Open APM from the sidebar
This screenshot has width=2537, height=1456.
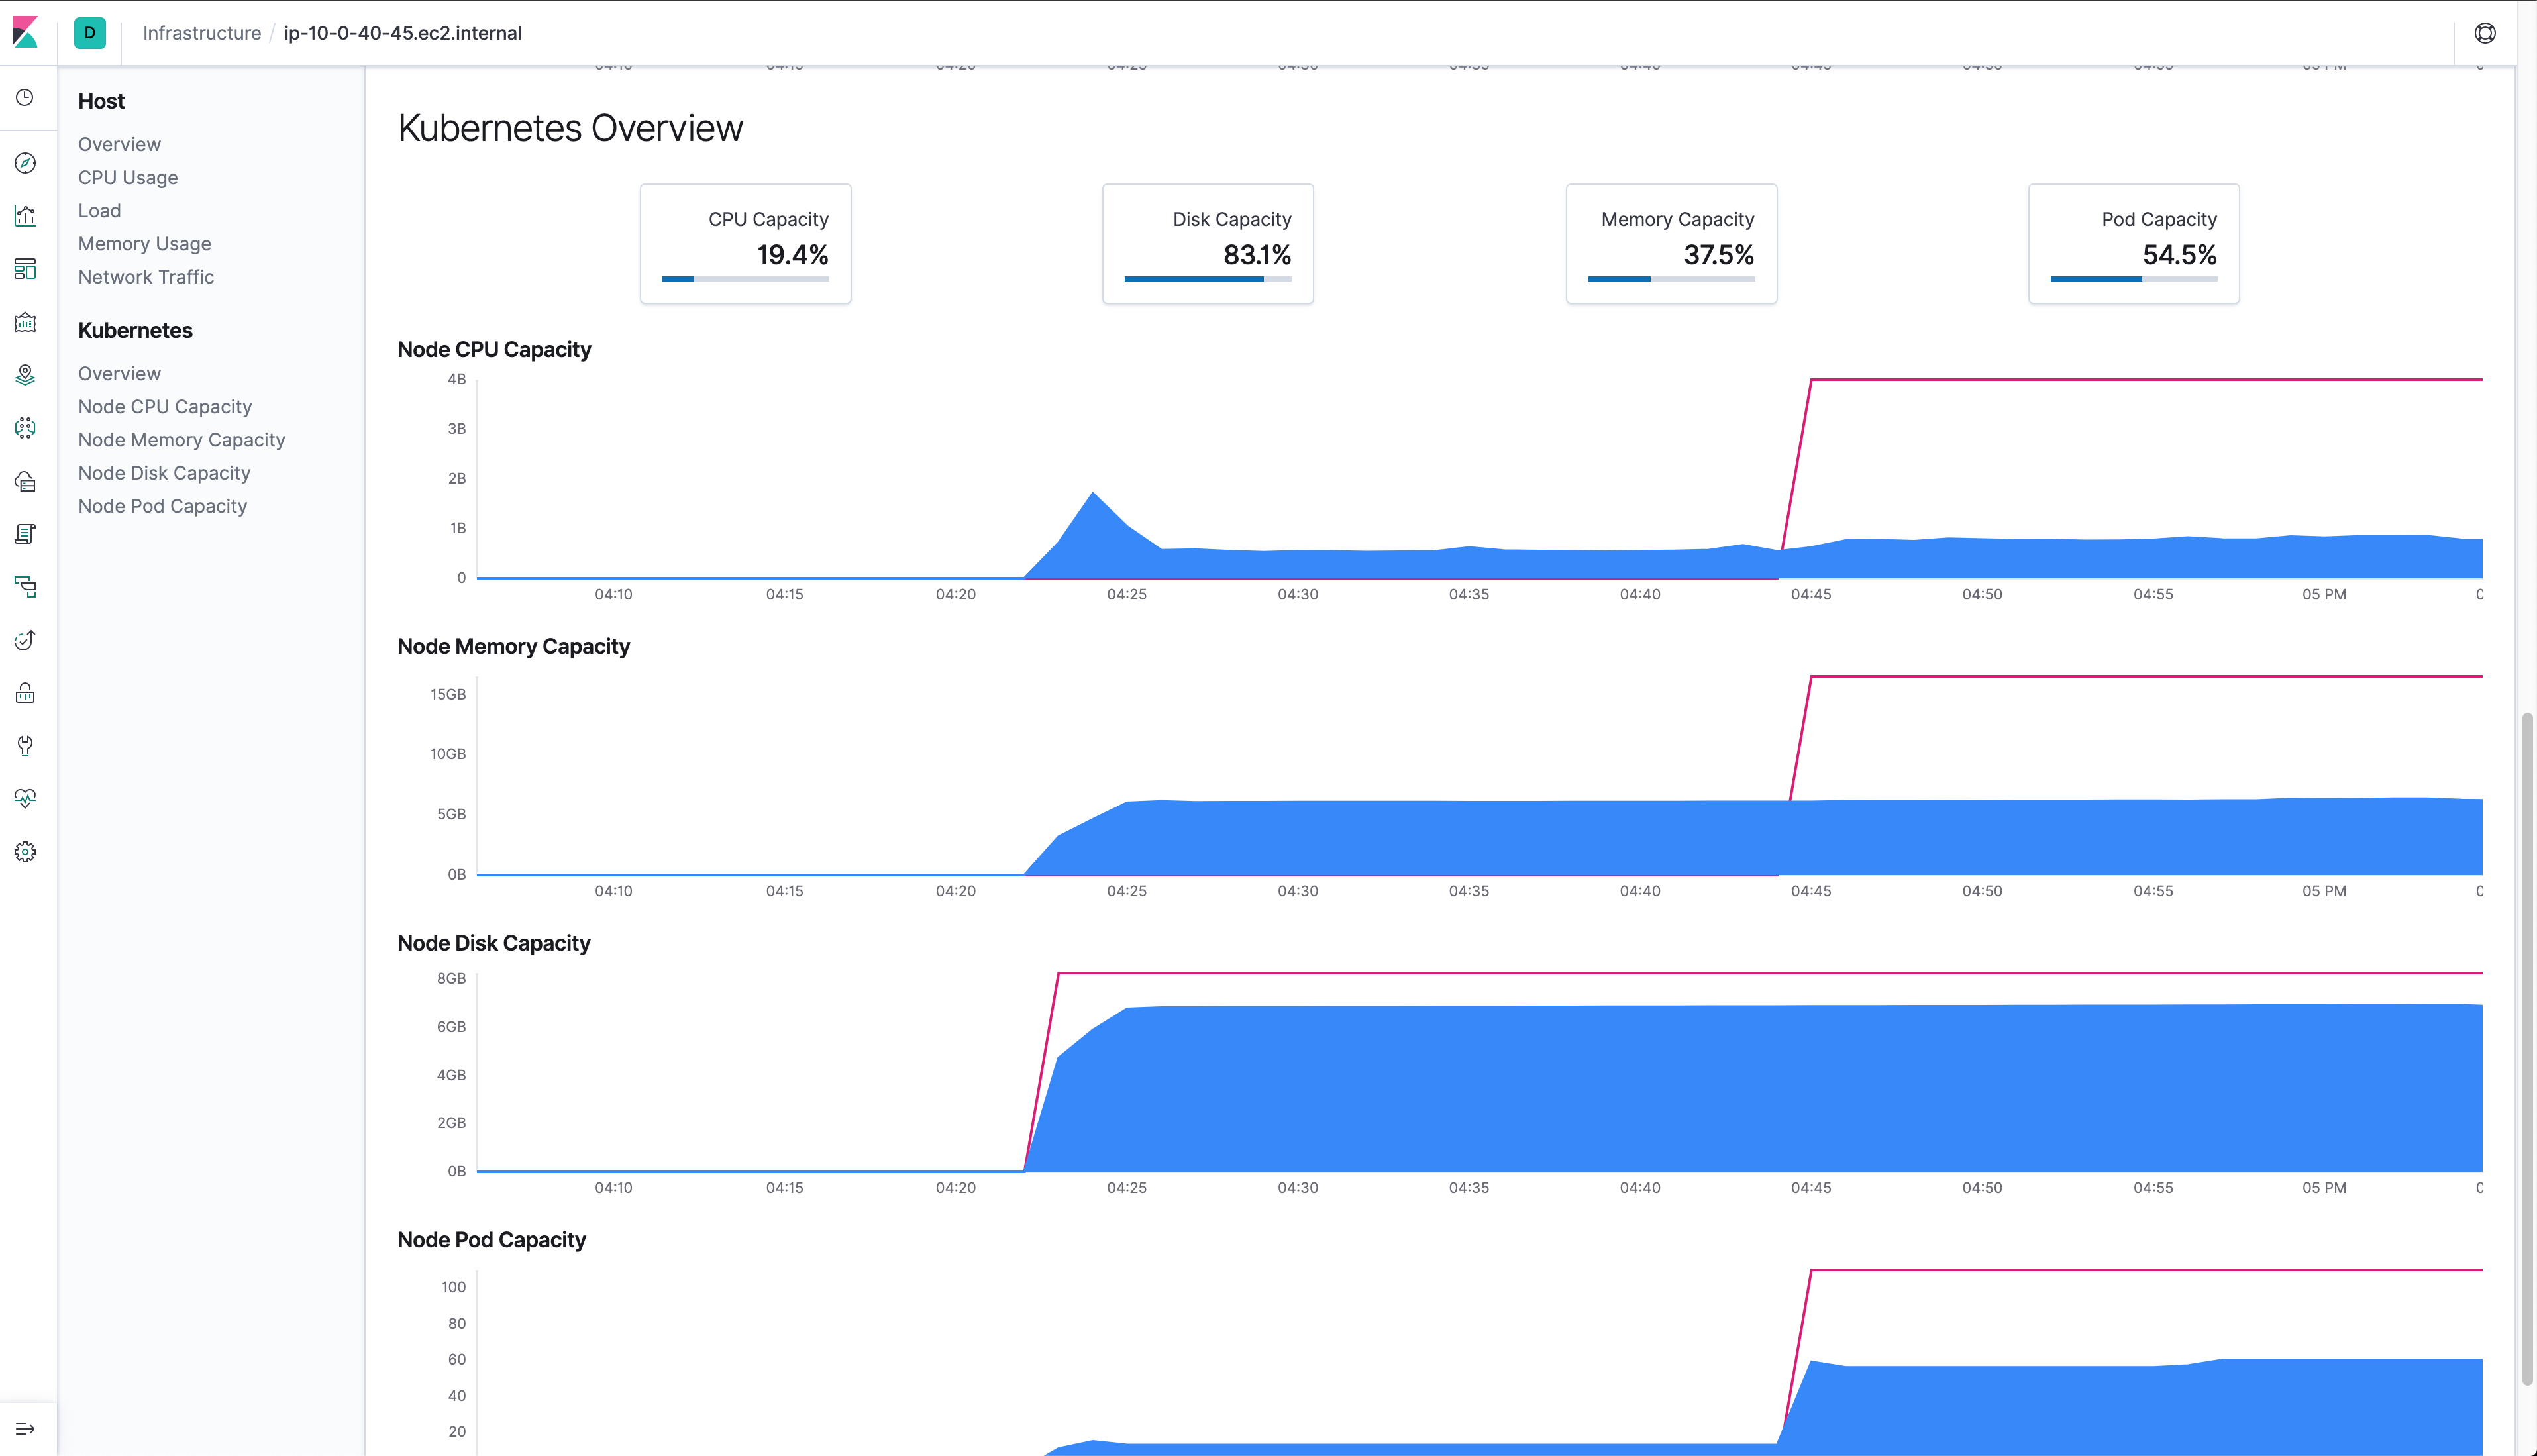pos(26,587)
